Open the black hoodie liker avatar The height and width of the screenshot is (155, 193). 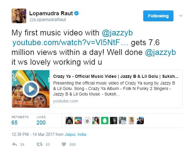(x=69, y=121)
